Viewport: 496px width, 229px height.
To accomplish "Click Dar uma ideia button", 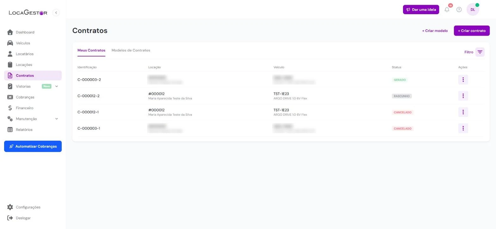I will (x=421, y=9).
